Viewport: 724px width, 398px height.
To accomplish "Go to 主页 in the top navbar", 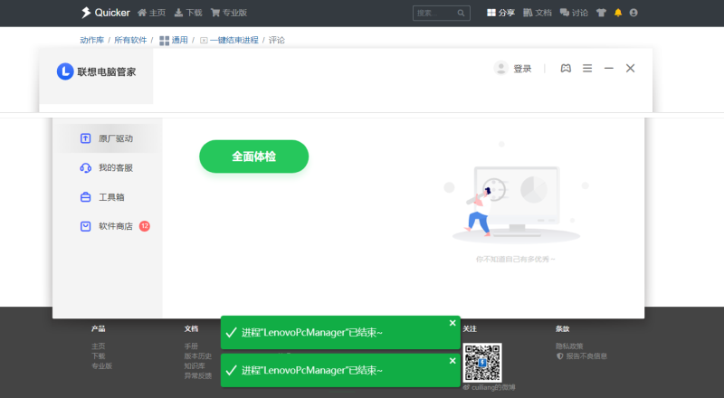I will 151,13.
